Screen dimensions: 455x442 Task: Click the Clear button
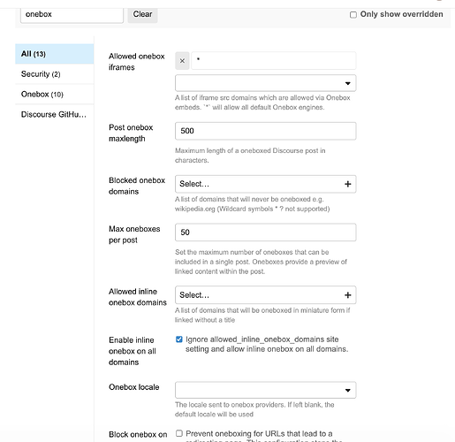tap(142, 14)
